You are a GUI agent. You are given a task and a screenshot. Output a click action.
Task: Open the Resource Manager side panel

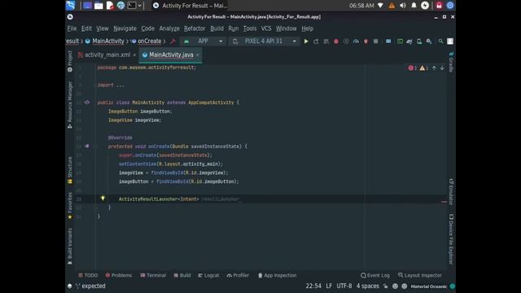click(x=70, y=105)
